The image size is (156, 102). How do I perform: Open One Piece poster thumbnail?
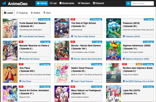pyautogui.click(x=10, y=73)
